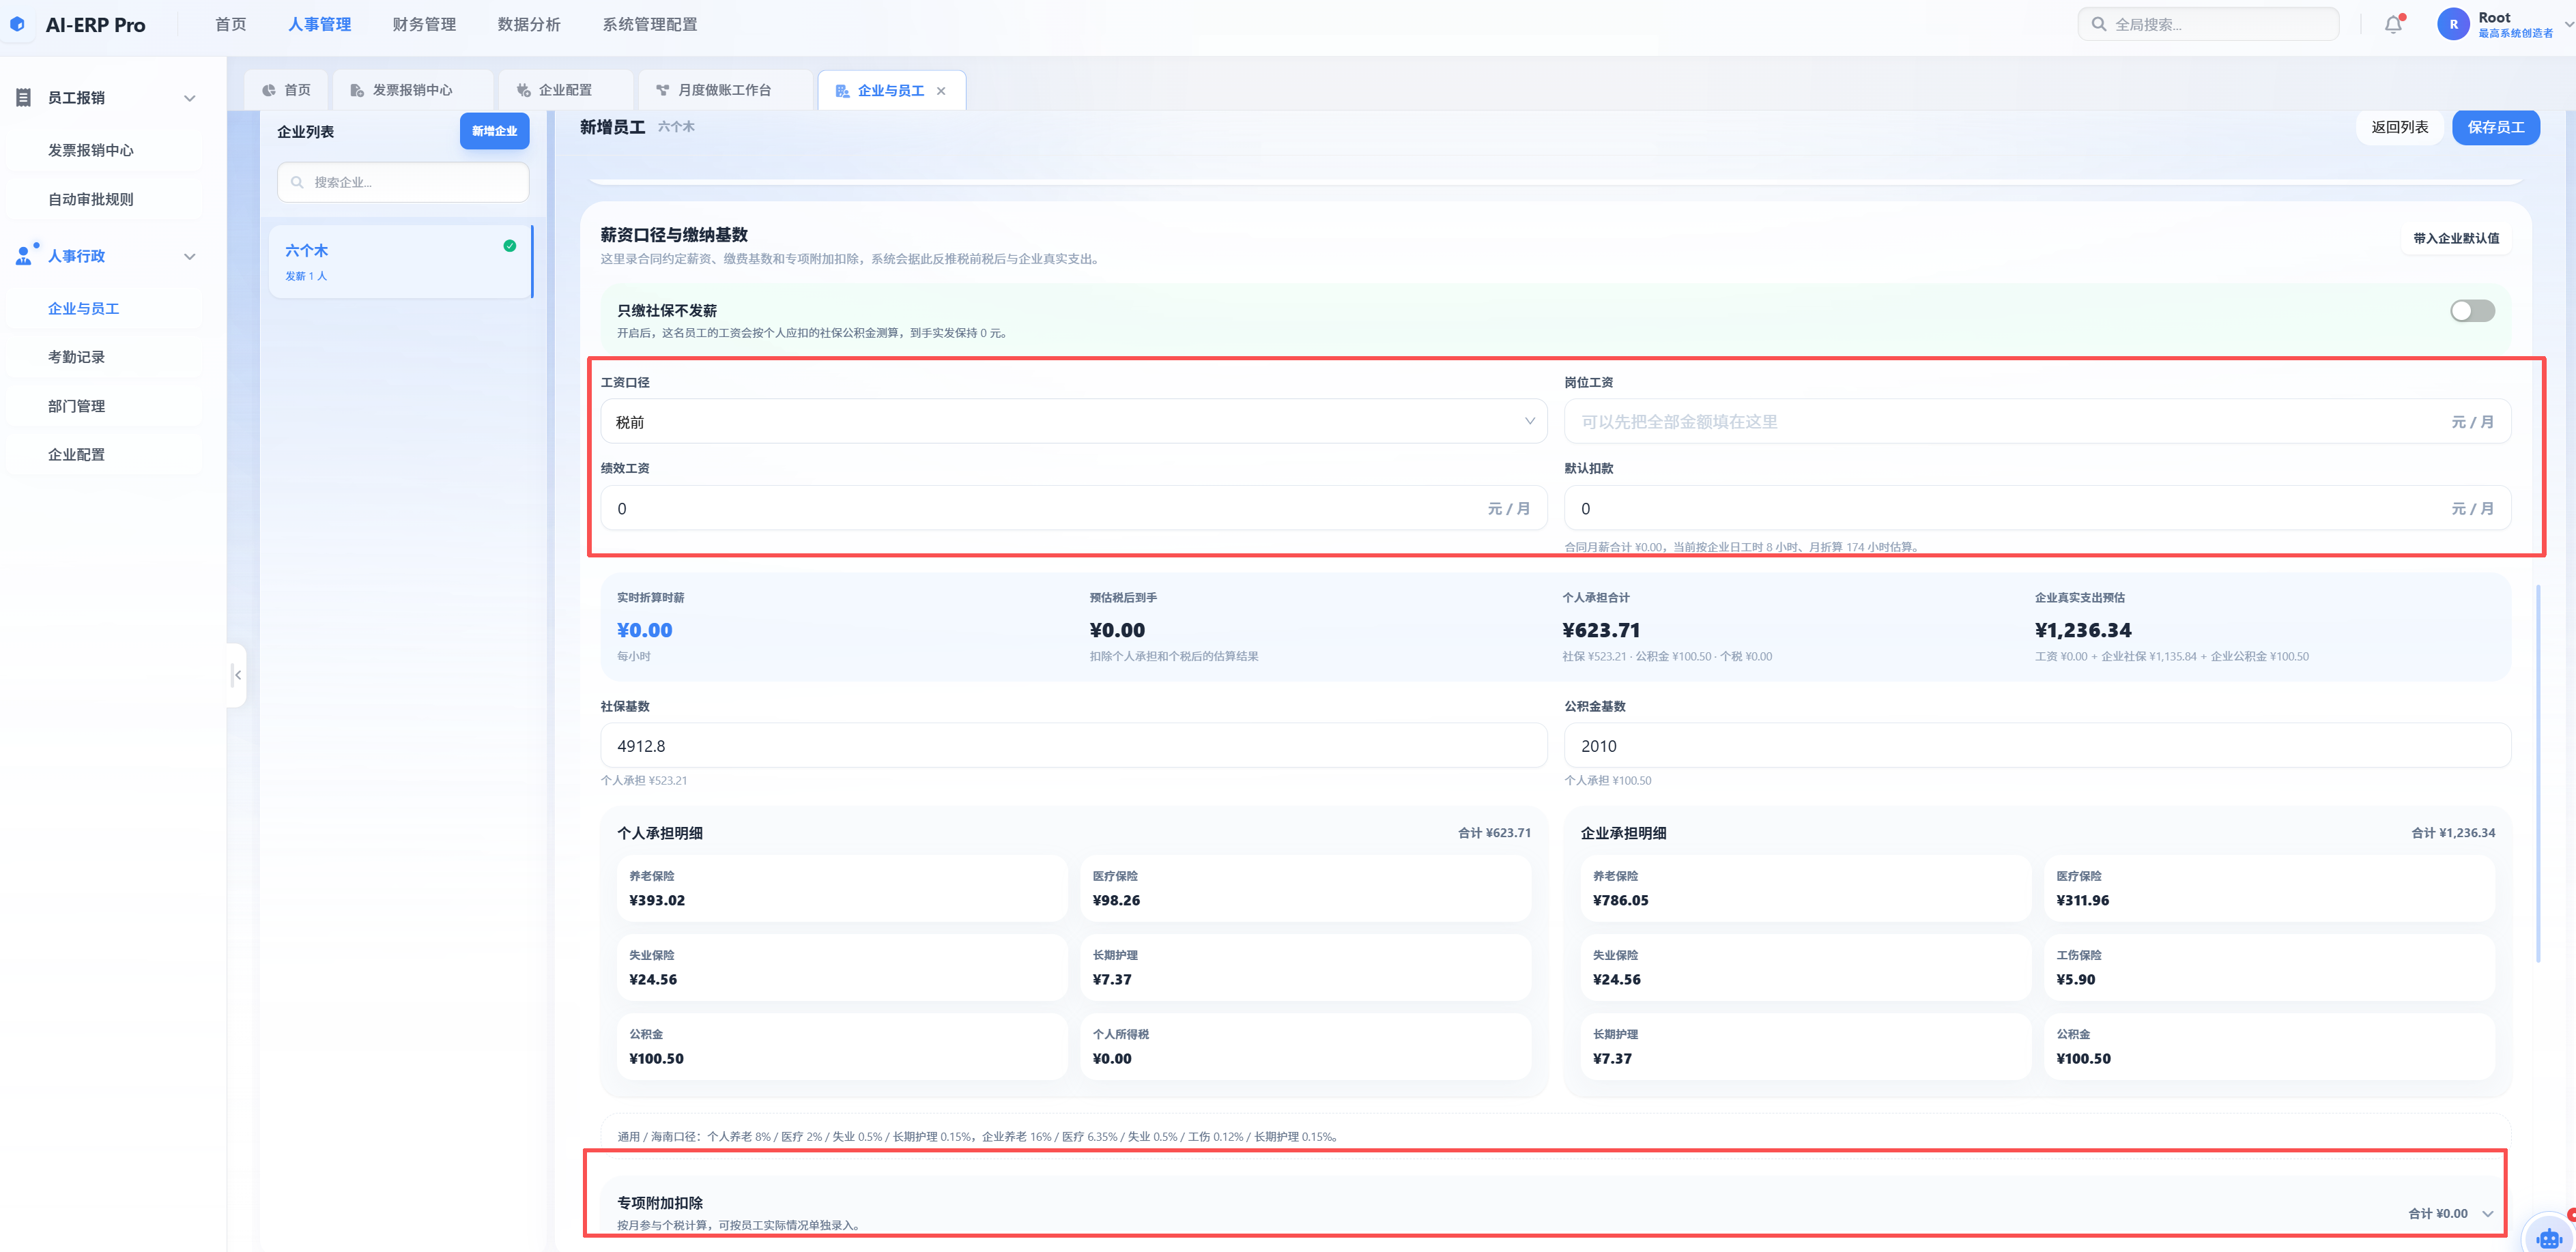The width and height of the screenshot is (2576, 1252).
Task: Focus the 岗位工资 input field
Action: coord(2036,422)
